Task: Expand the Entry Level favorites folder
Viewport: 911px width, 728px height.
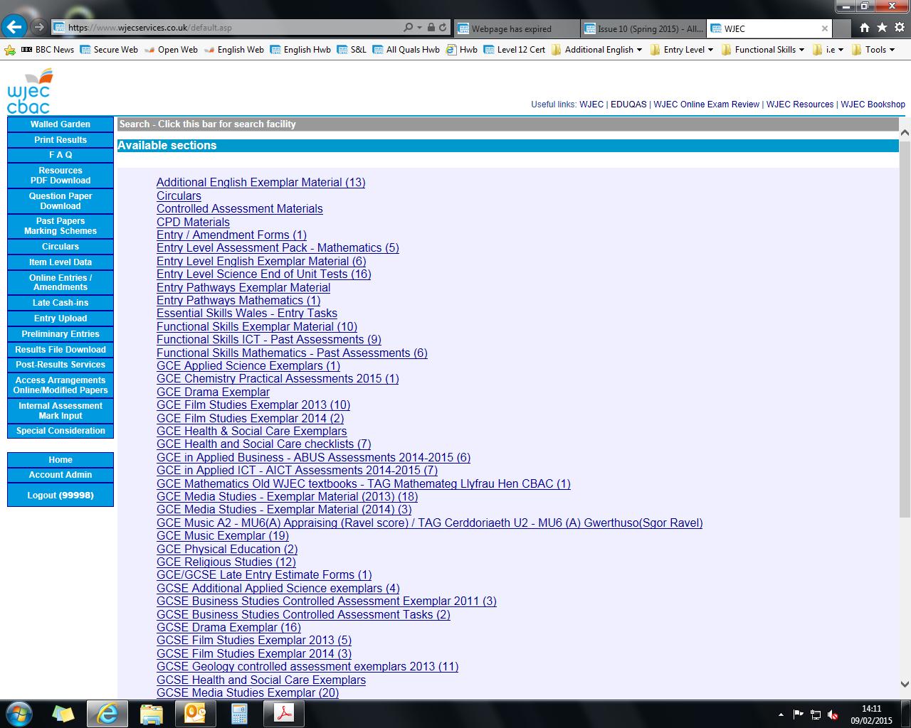Action: 682,50
